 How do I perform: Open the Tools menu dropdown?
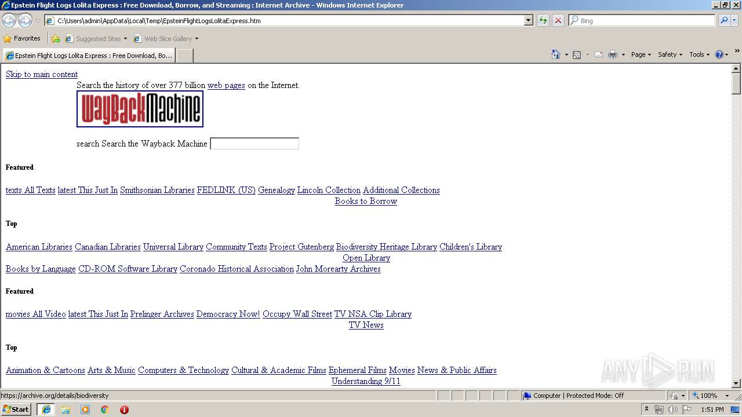click(700, 54)
